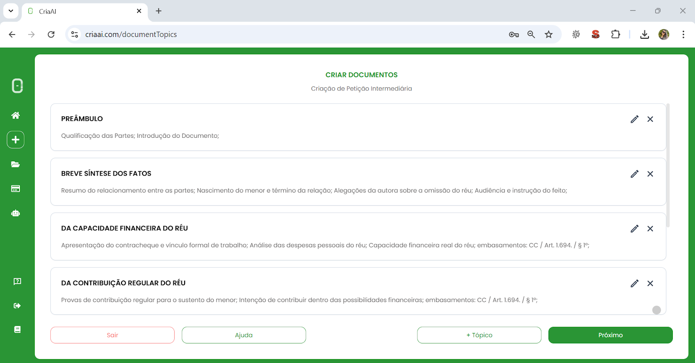Image resolution: width=695 pixels, height=363 pixels.
Task: Click the plus create-document sidebar icon
Action: pos(16,140)
